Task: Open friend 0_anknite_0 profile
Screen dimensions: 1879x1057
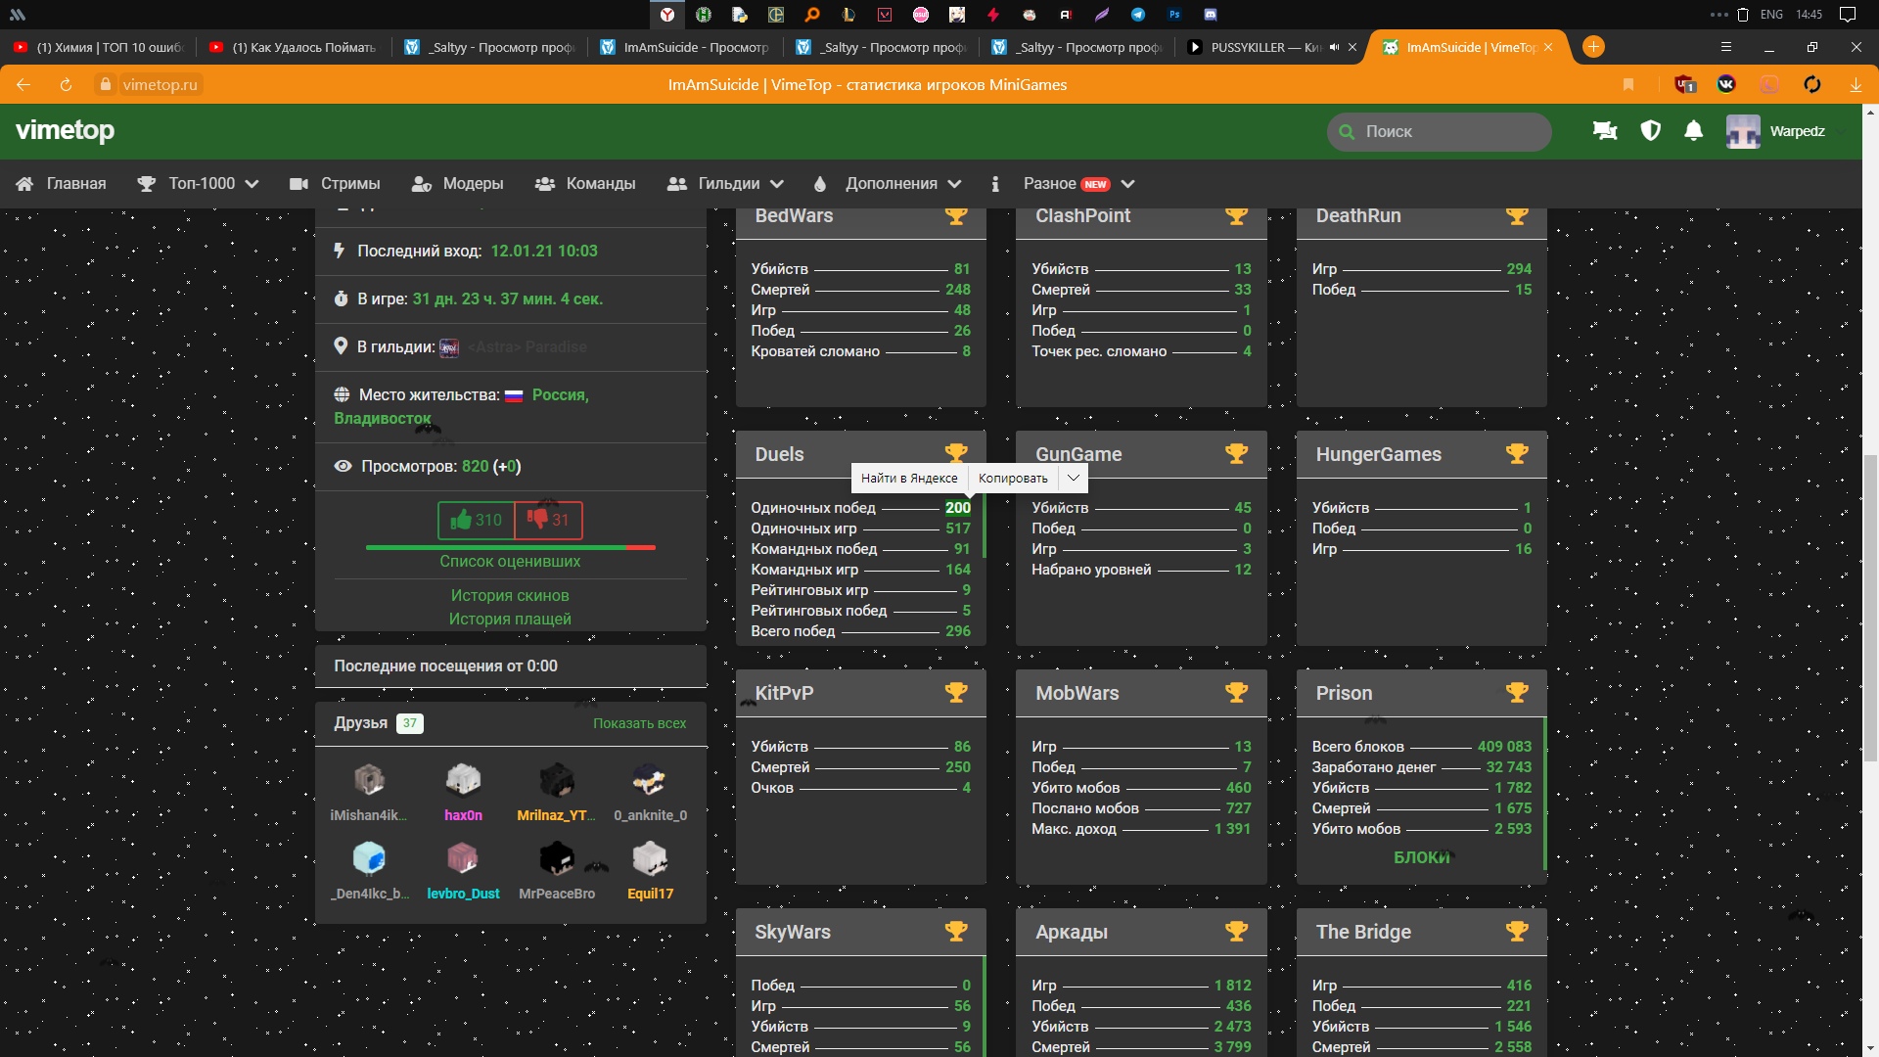Action: coord(650,793)
